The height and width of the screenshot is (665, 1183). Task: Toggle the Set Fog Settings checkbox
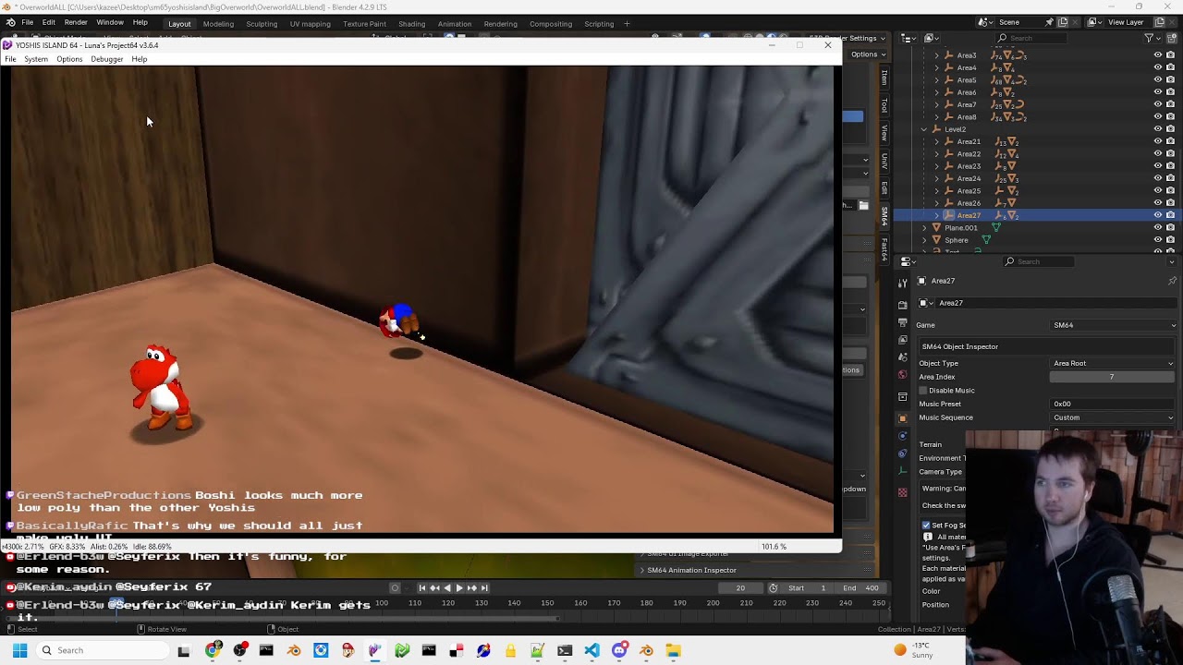(x=926, y=526)
